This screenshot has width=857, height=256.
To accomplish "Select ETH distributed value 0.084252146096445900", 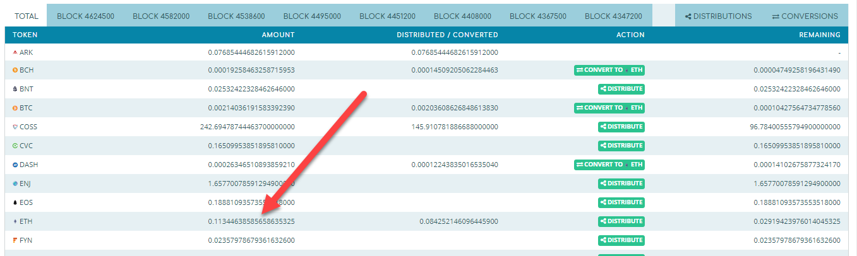I will tap(458, 222).
